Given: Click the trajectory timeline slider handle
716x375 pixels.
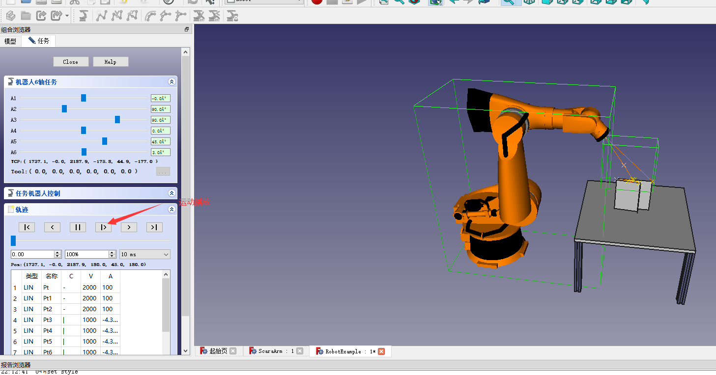Looking at the screenshot, I should point(13,241).
